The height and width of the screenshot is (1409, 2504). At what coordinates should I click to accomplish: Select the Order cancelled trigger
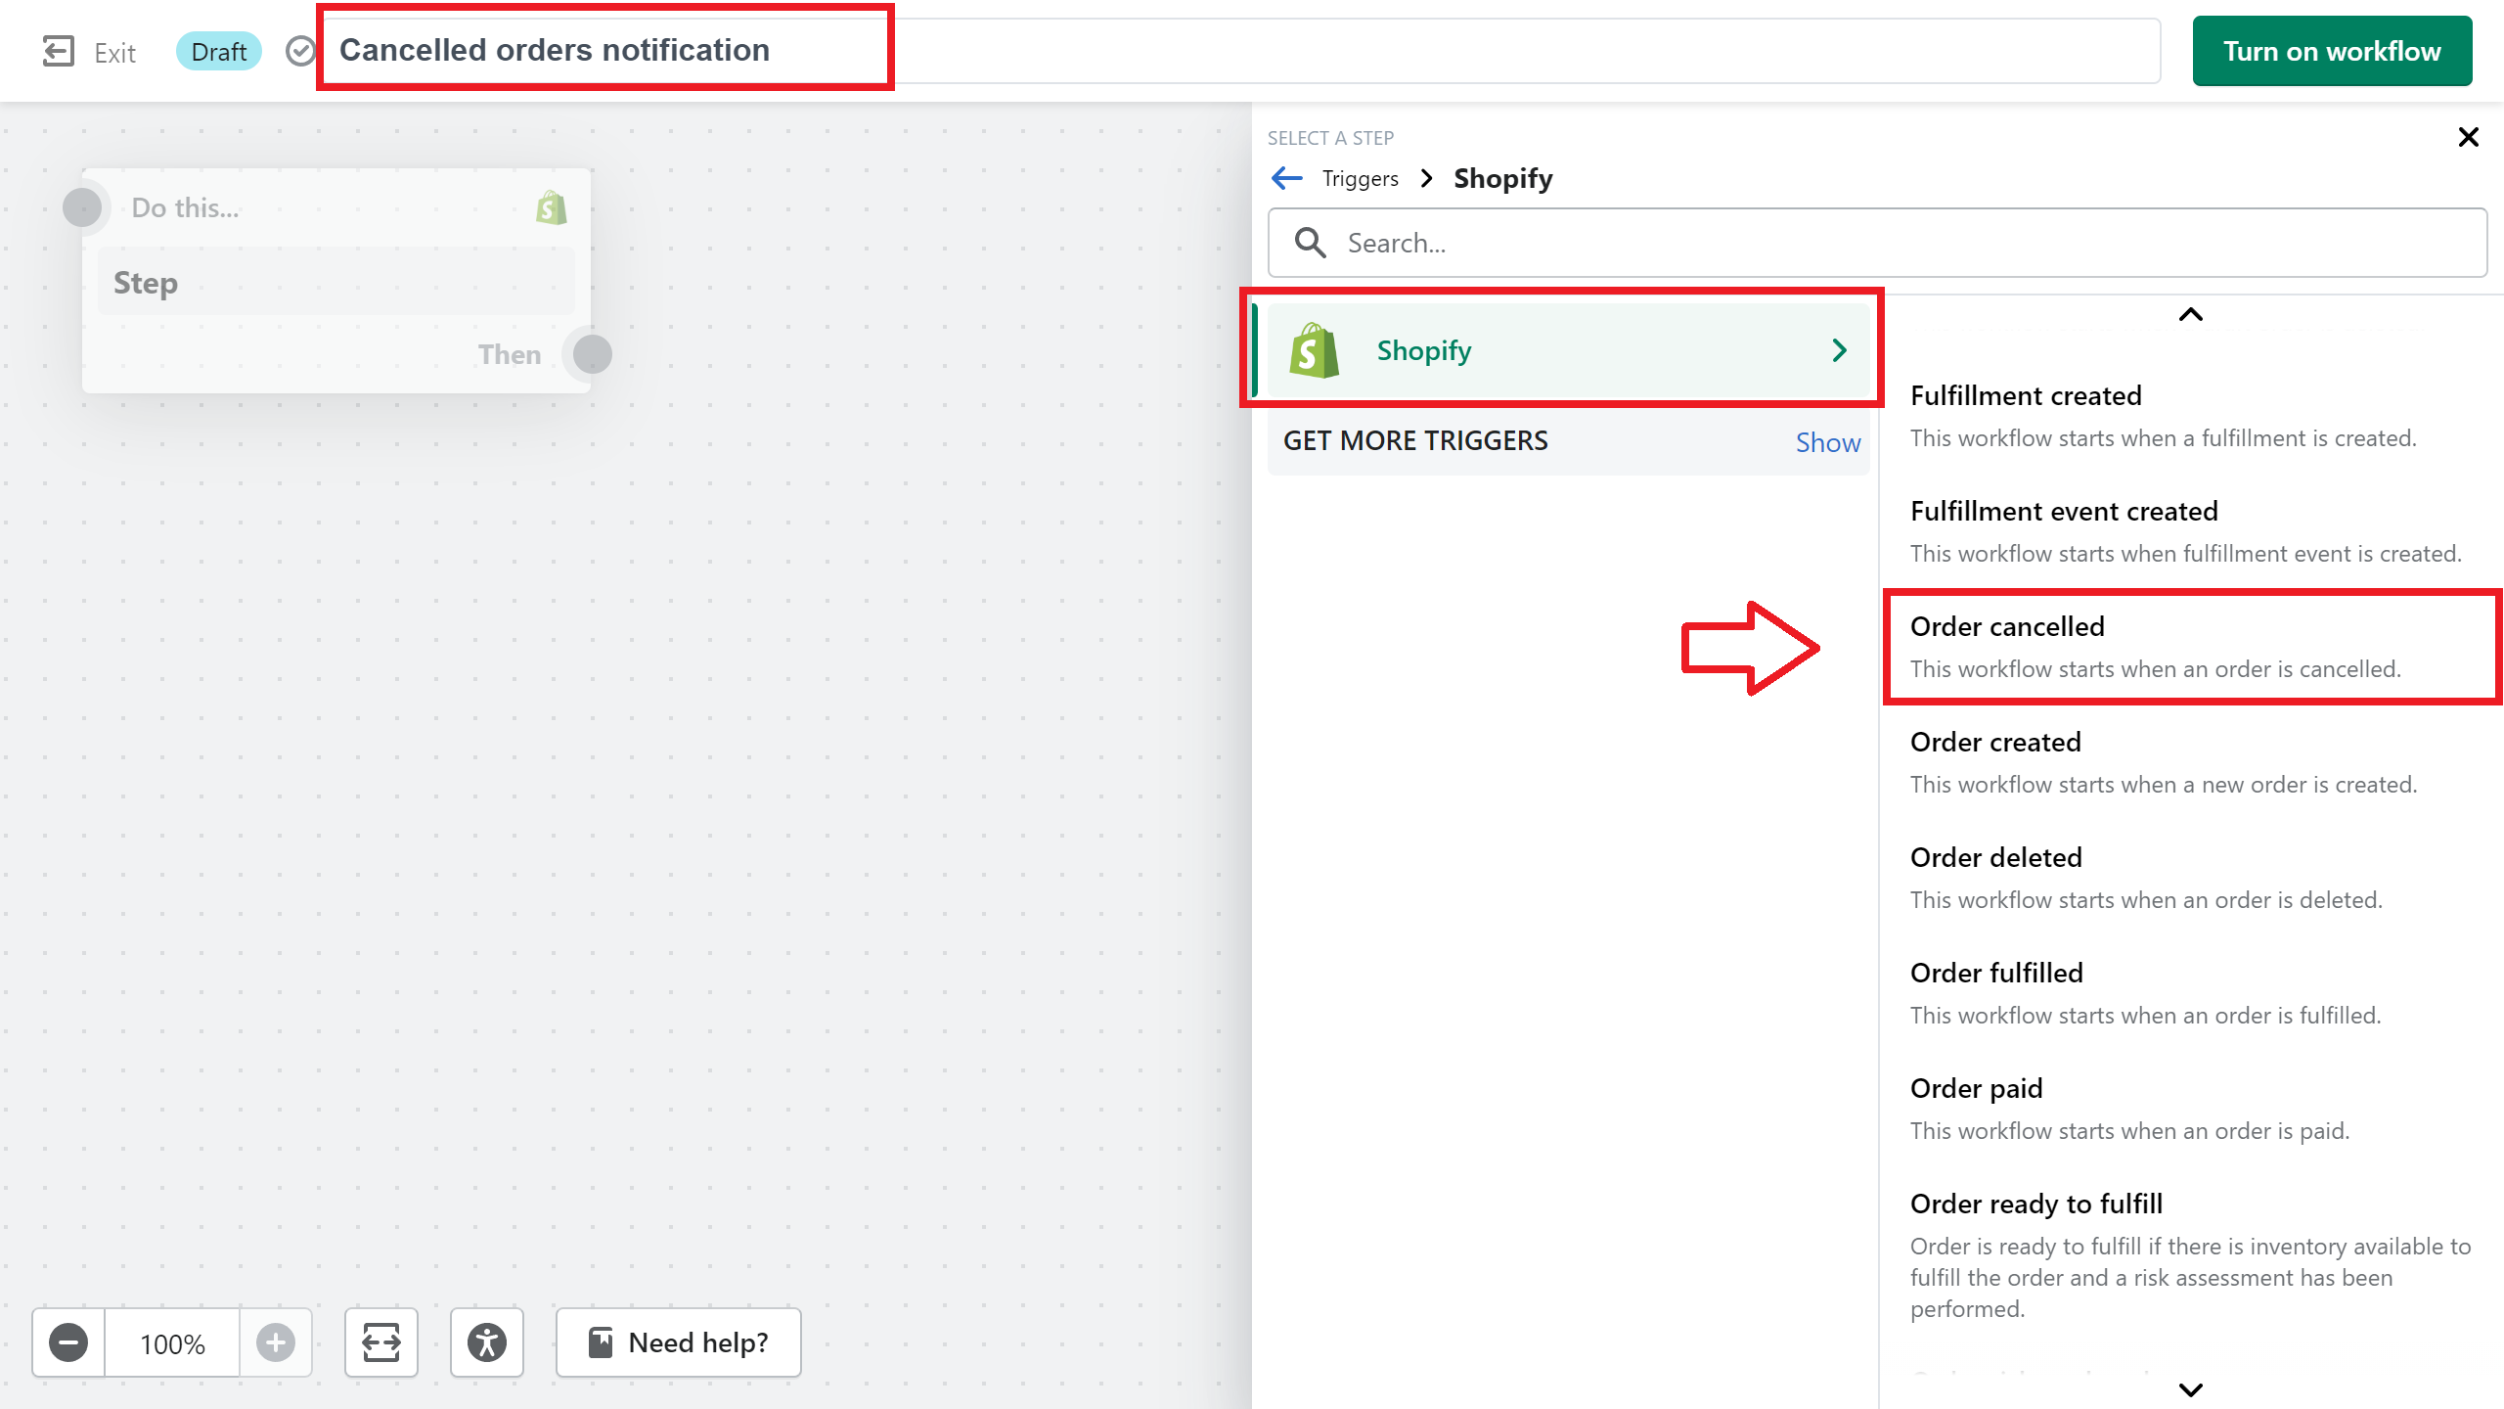(x=2191, y=648)
